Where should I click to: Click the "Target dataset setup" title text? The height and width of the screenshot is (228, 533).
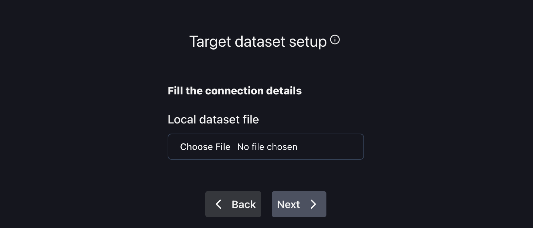tap(258, 42)
